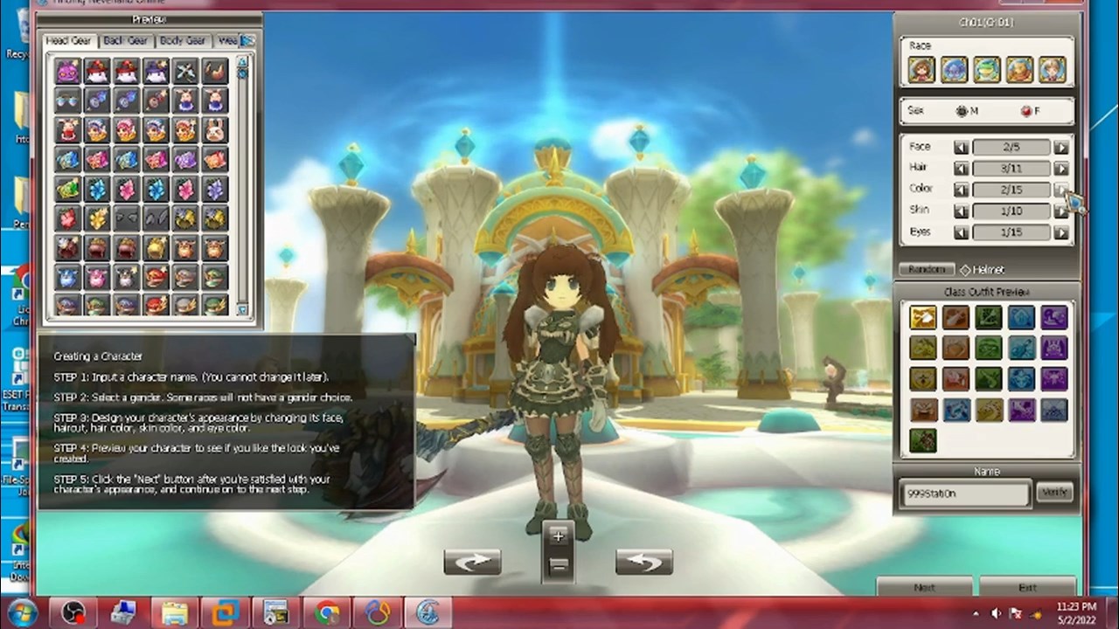Click the taskbar clock showing 11:23 PM
The image size is (1119, 629).
(1075, 613)
